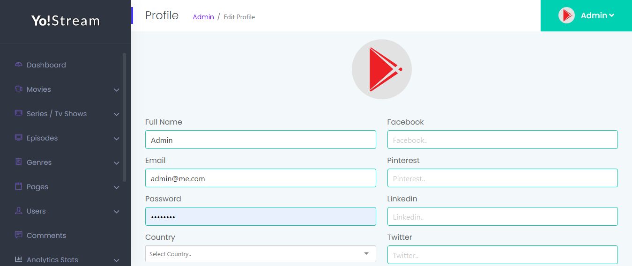This screenshot has height=266, width=632.
Task: Click the Episodes screen icon
Action: click(19, 138)
